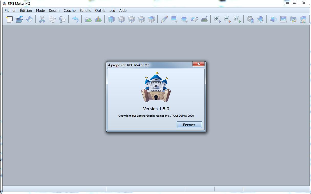Open the Fichier menu
311x194 pixels.
(x=10, y=11)
